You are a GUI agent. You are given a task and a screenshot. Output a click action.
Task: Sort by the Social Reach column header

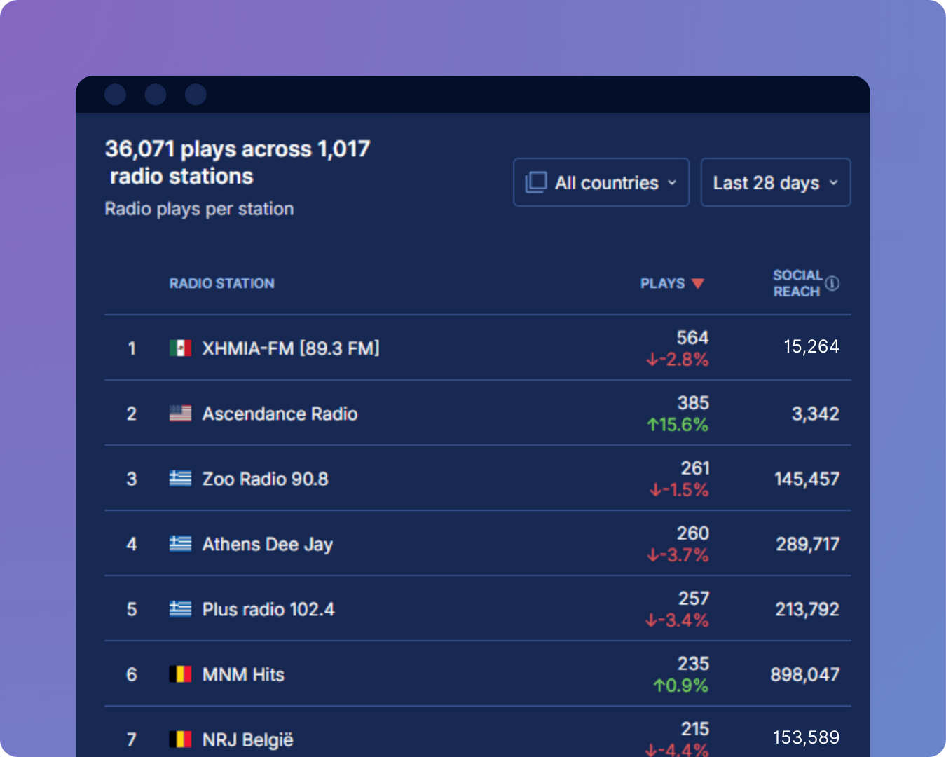797,283
